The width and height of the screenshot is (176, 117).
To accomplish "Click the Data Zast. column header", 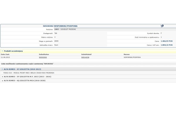I will [x=5, y=54].
